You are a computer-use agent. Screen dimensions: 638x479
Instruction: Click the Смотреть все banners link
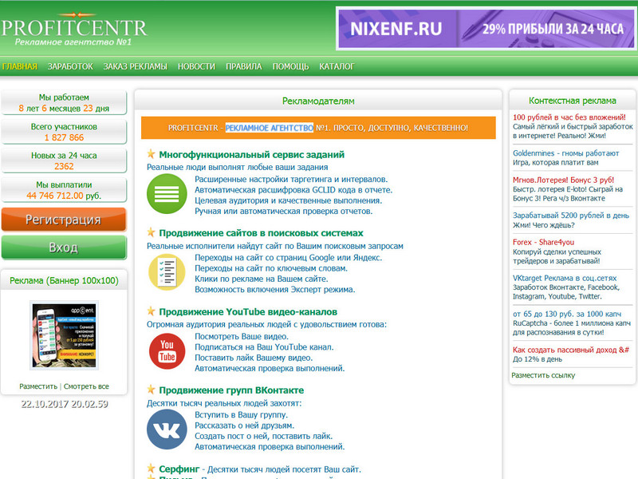(86, 386)
